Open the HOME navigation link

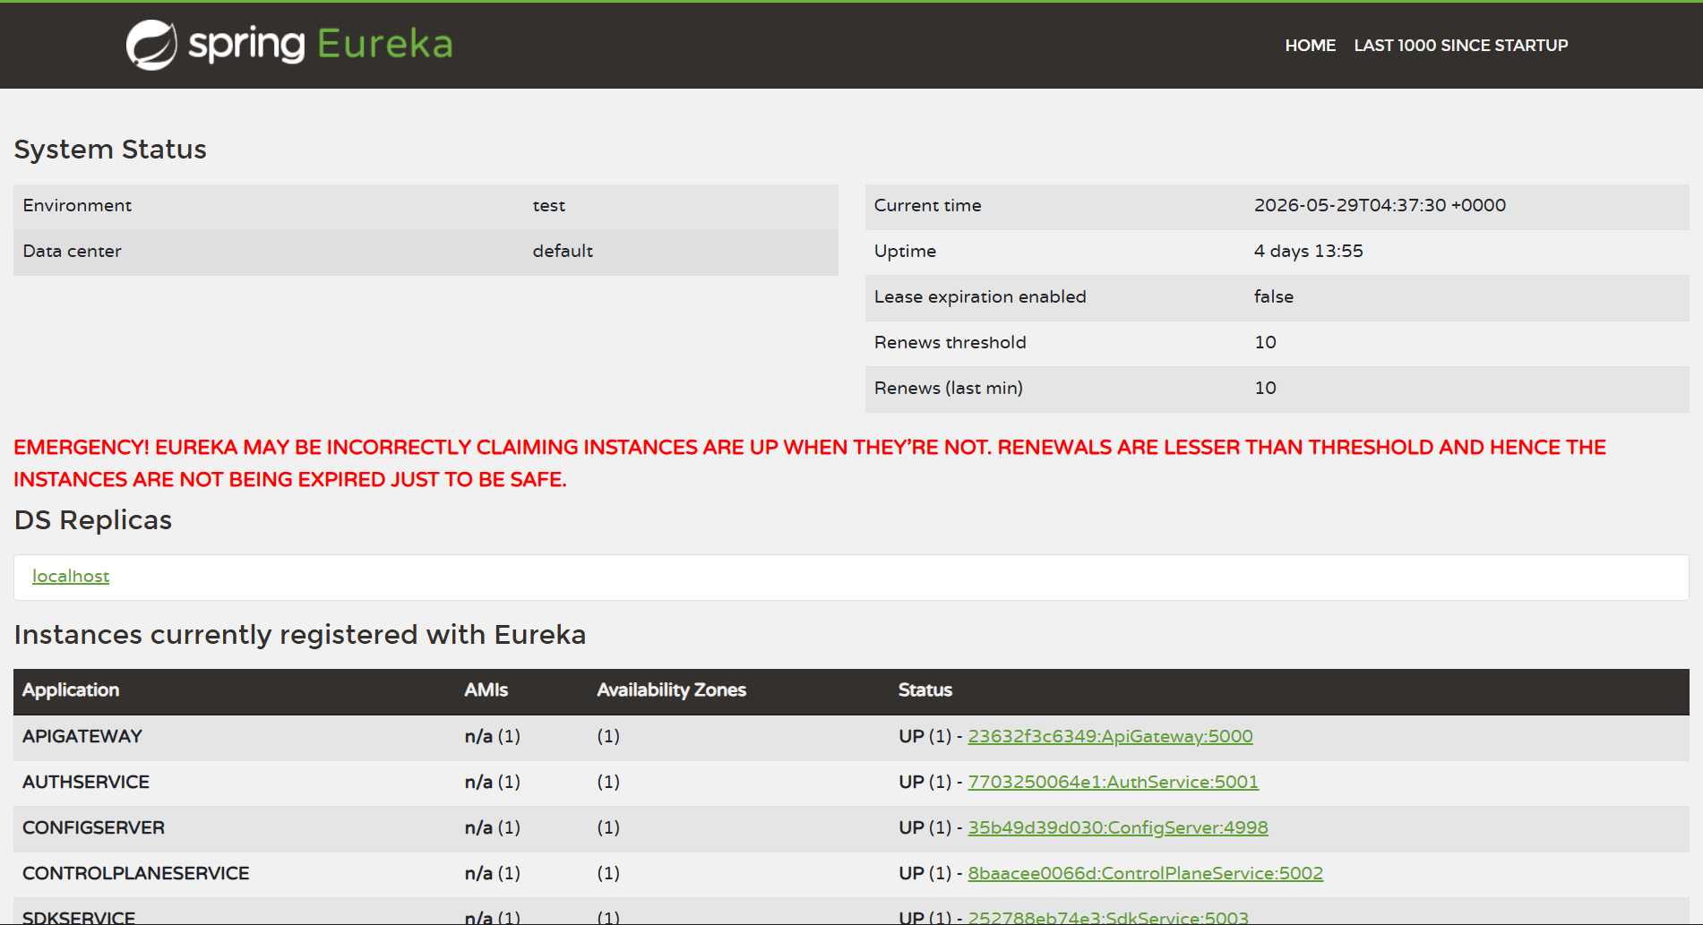tap(1310, 46)
